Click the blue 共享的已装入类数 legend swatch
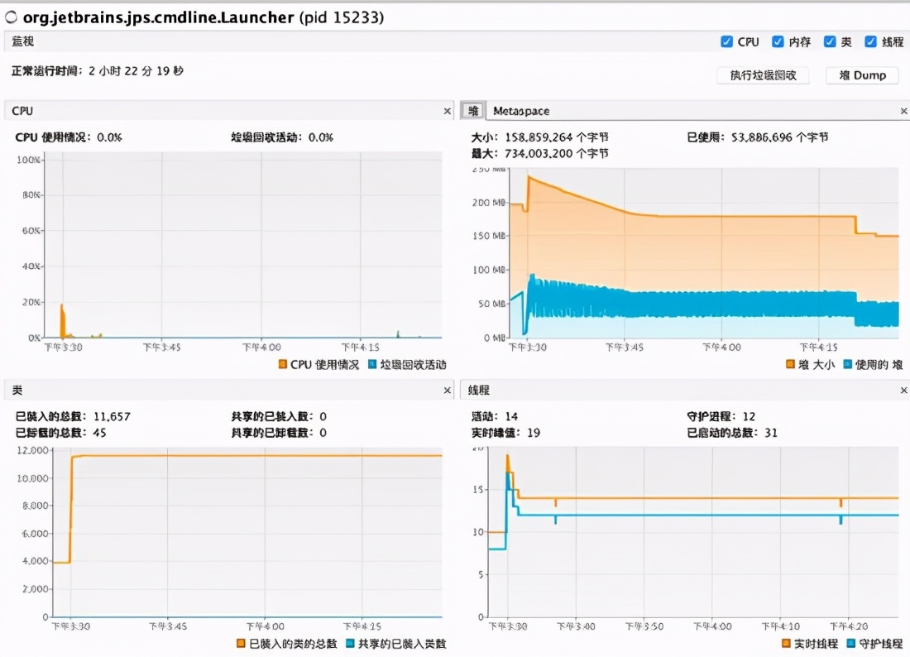 pos(350,643)
